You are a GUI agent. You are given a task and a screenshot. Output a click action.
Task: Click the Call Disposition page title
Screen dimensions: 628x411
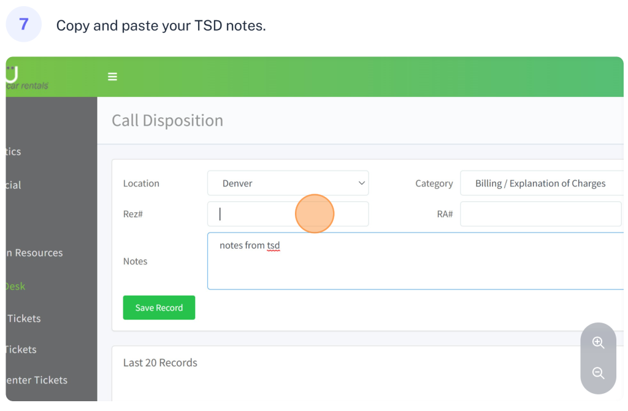point(167,120)
